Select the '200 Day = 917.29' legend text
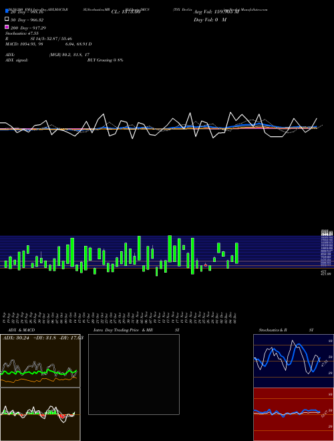The height and width of the screenshot is (441, 334). (x=28, y=28)
